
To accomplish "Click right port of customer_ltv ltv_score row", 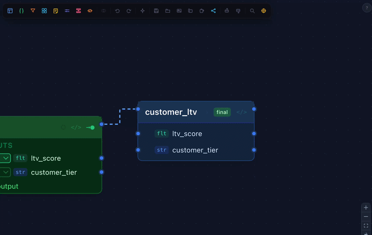I will coord(254,134).
